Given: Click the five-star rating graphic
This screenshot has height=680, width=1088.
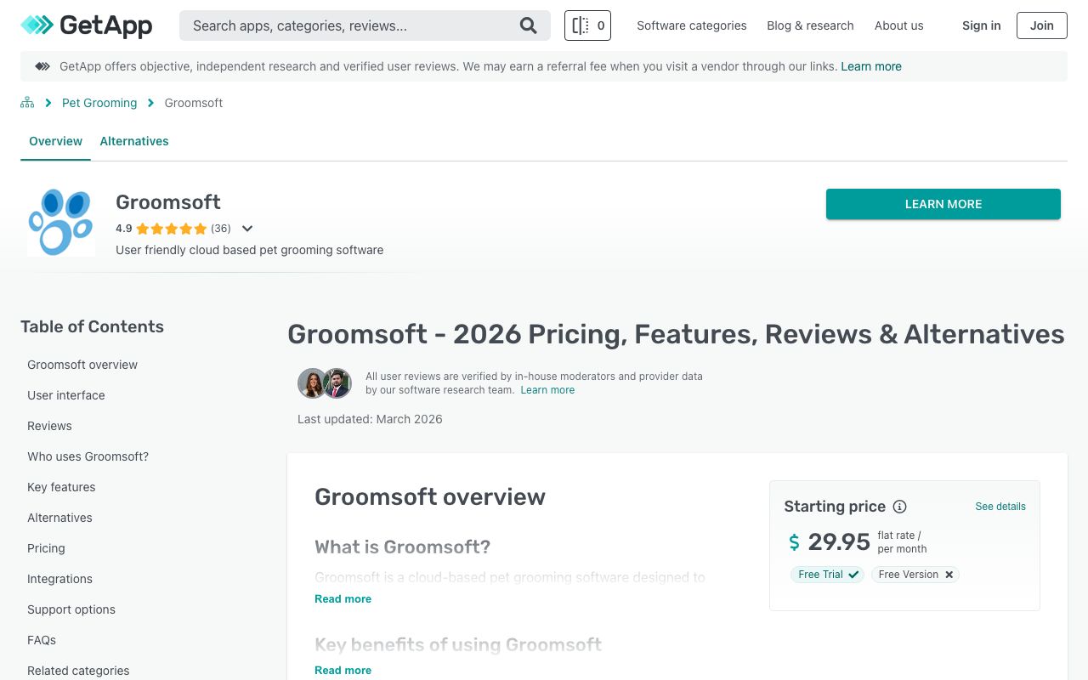Looking at the screenshot, I should point(171,229).
